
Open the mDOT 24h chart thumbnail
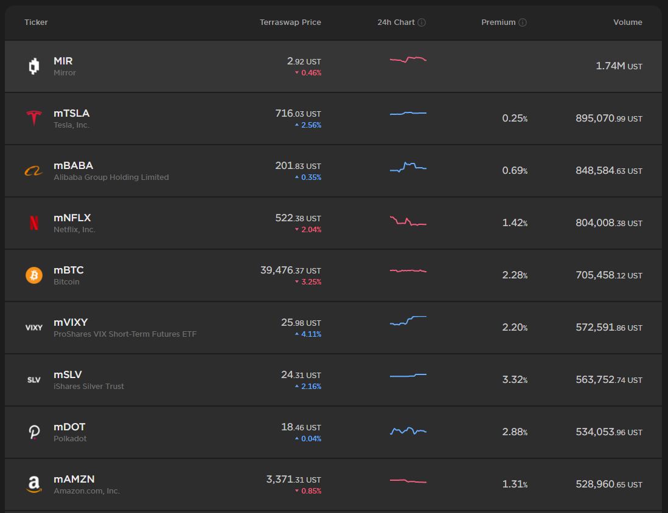pos(408,431)
